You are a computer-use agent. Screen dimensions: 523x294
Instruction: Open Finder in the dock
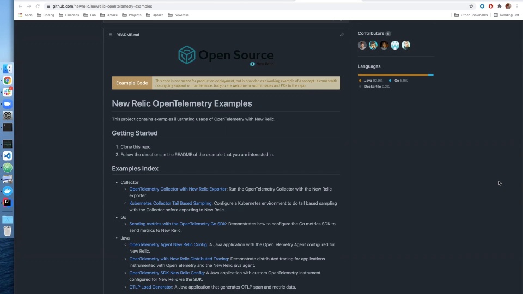click(x=7, y=69)
